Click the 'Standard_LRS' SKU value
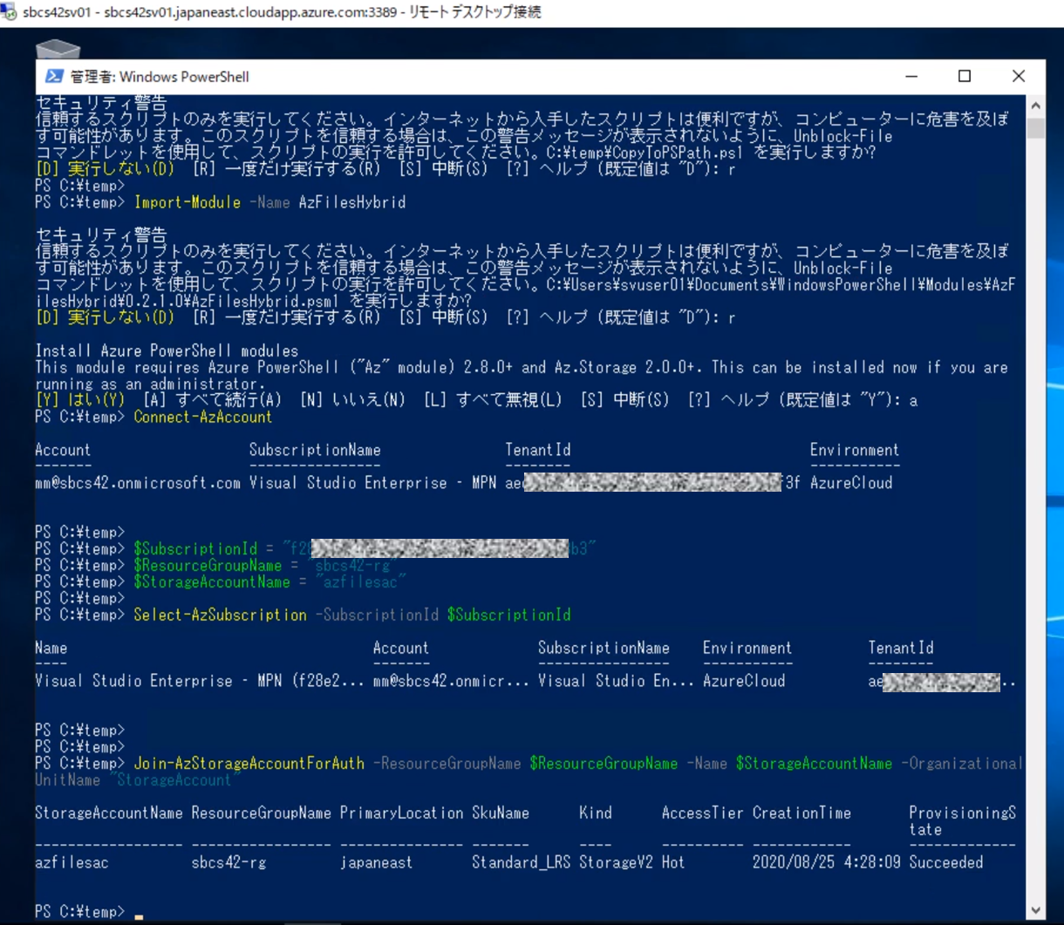The image size is (1064, 925). pyautogui.click(x=522, y=862)
